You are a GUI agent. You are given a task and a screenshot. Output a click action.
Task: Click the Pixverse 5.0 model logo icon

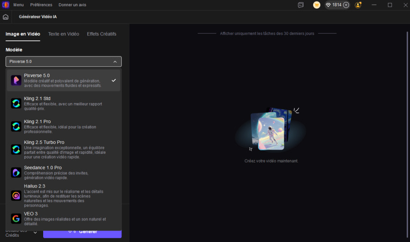pos(16,81)
